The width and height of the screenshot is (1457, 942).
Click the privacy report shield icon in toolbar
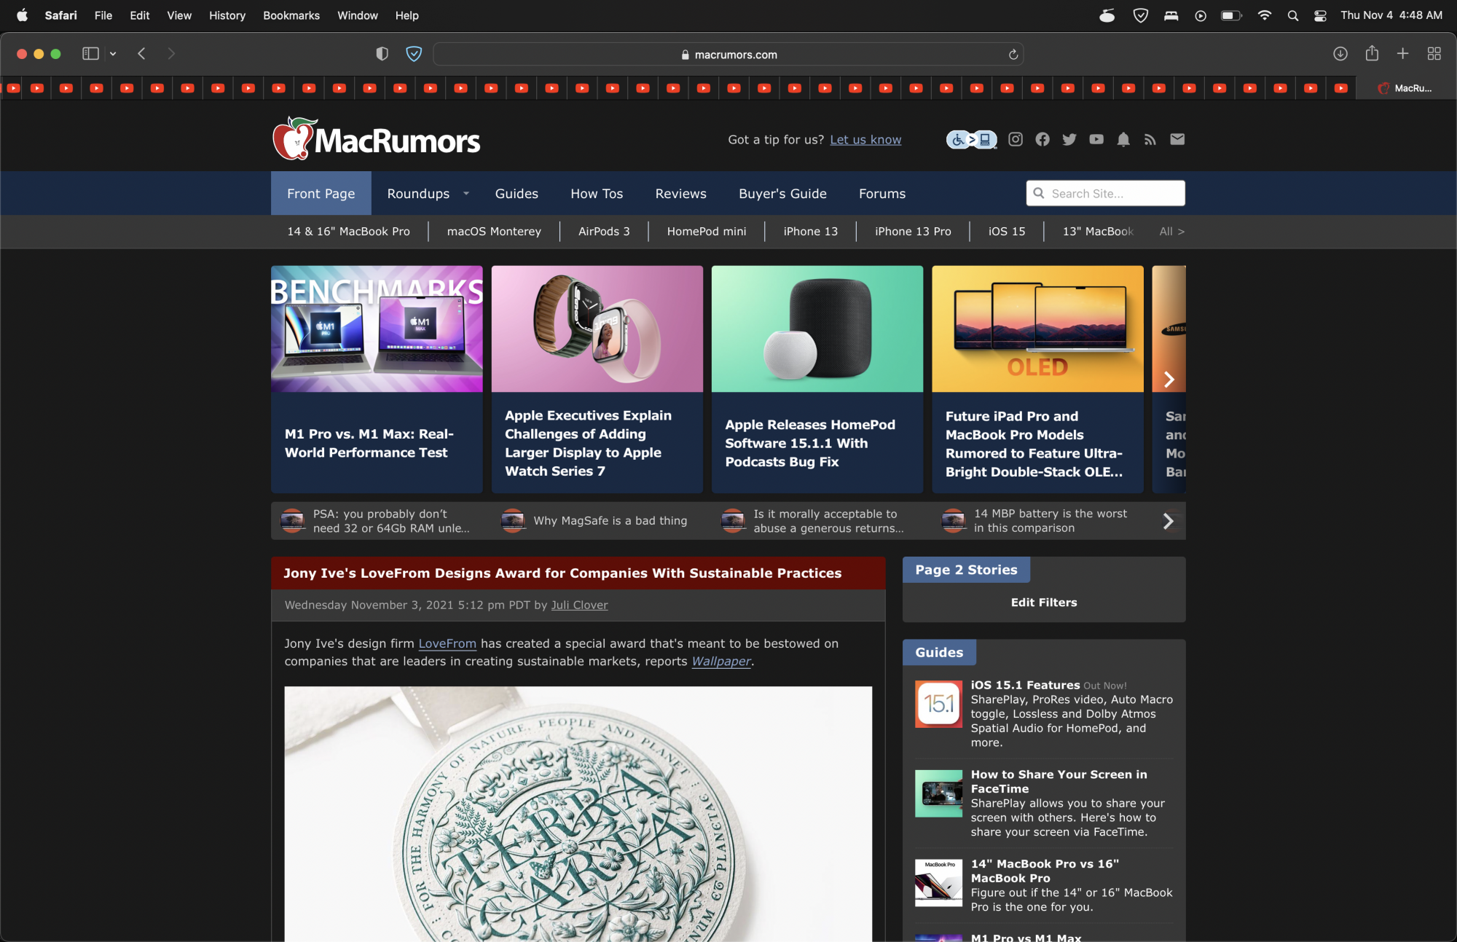pyautogui.click(x=382, y=54)
